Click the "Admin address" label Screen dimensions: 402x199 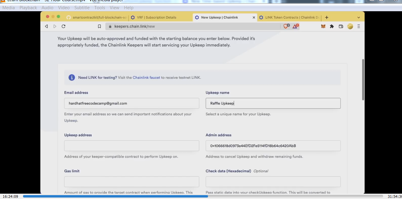tap(219, 135)
